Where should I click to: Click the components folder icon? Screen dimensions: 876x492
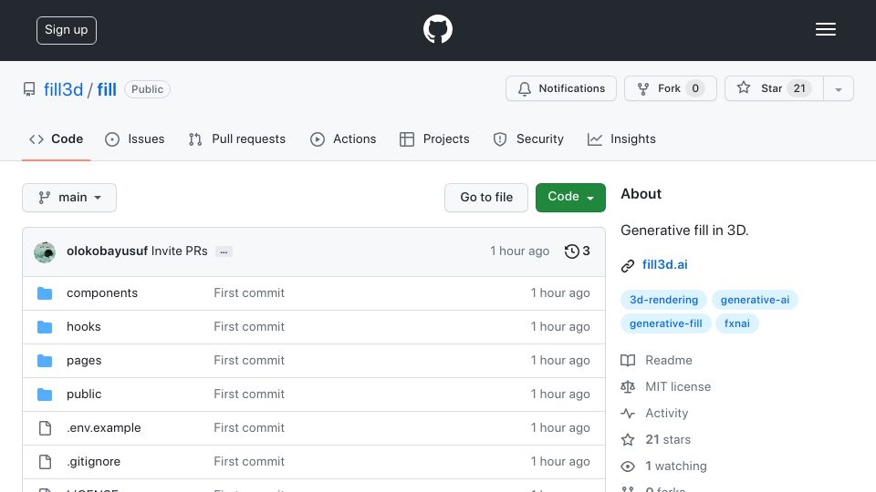45,293
